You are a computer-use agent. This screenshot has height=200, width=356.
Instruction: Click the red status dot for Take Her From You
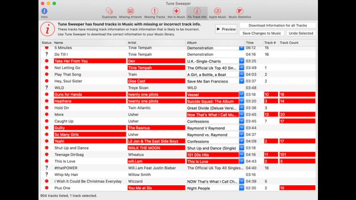point(47,61)
